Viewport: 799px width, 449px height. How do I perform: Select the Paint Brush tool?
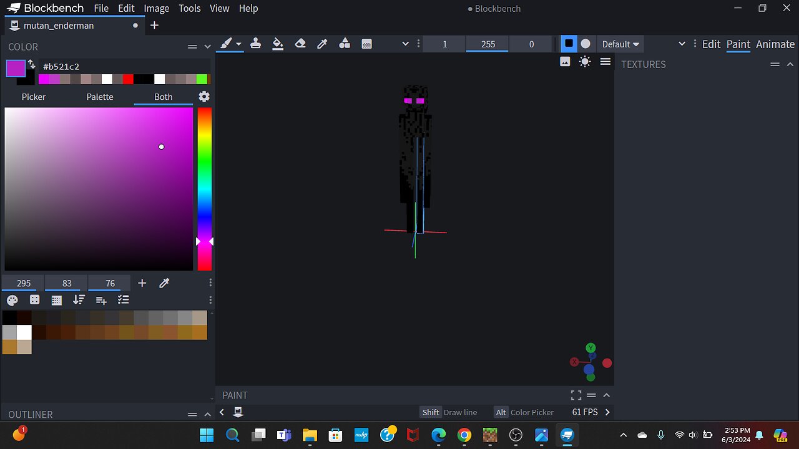point(226,44)
